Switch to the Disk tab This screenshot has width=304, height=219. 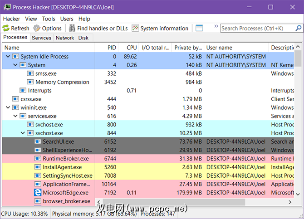pyautogui.click(x=83, y=38)
